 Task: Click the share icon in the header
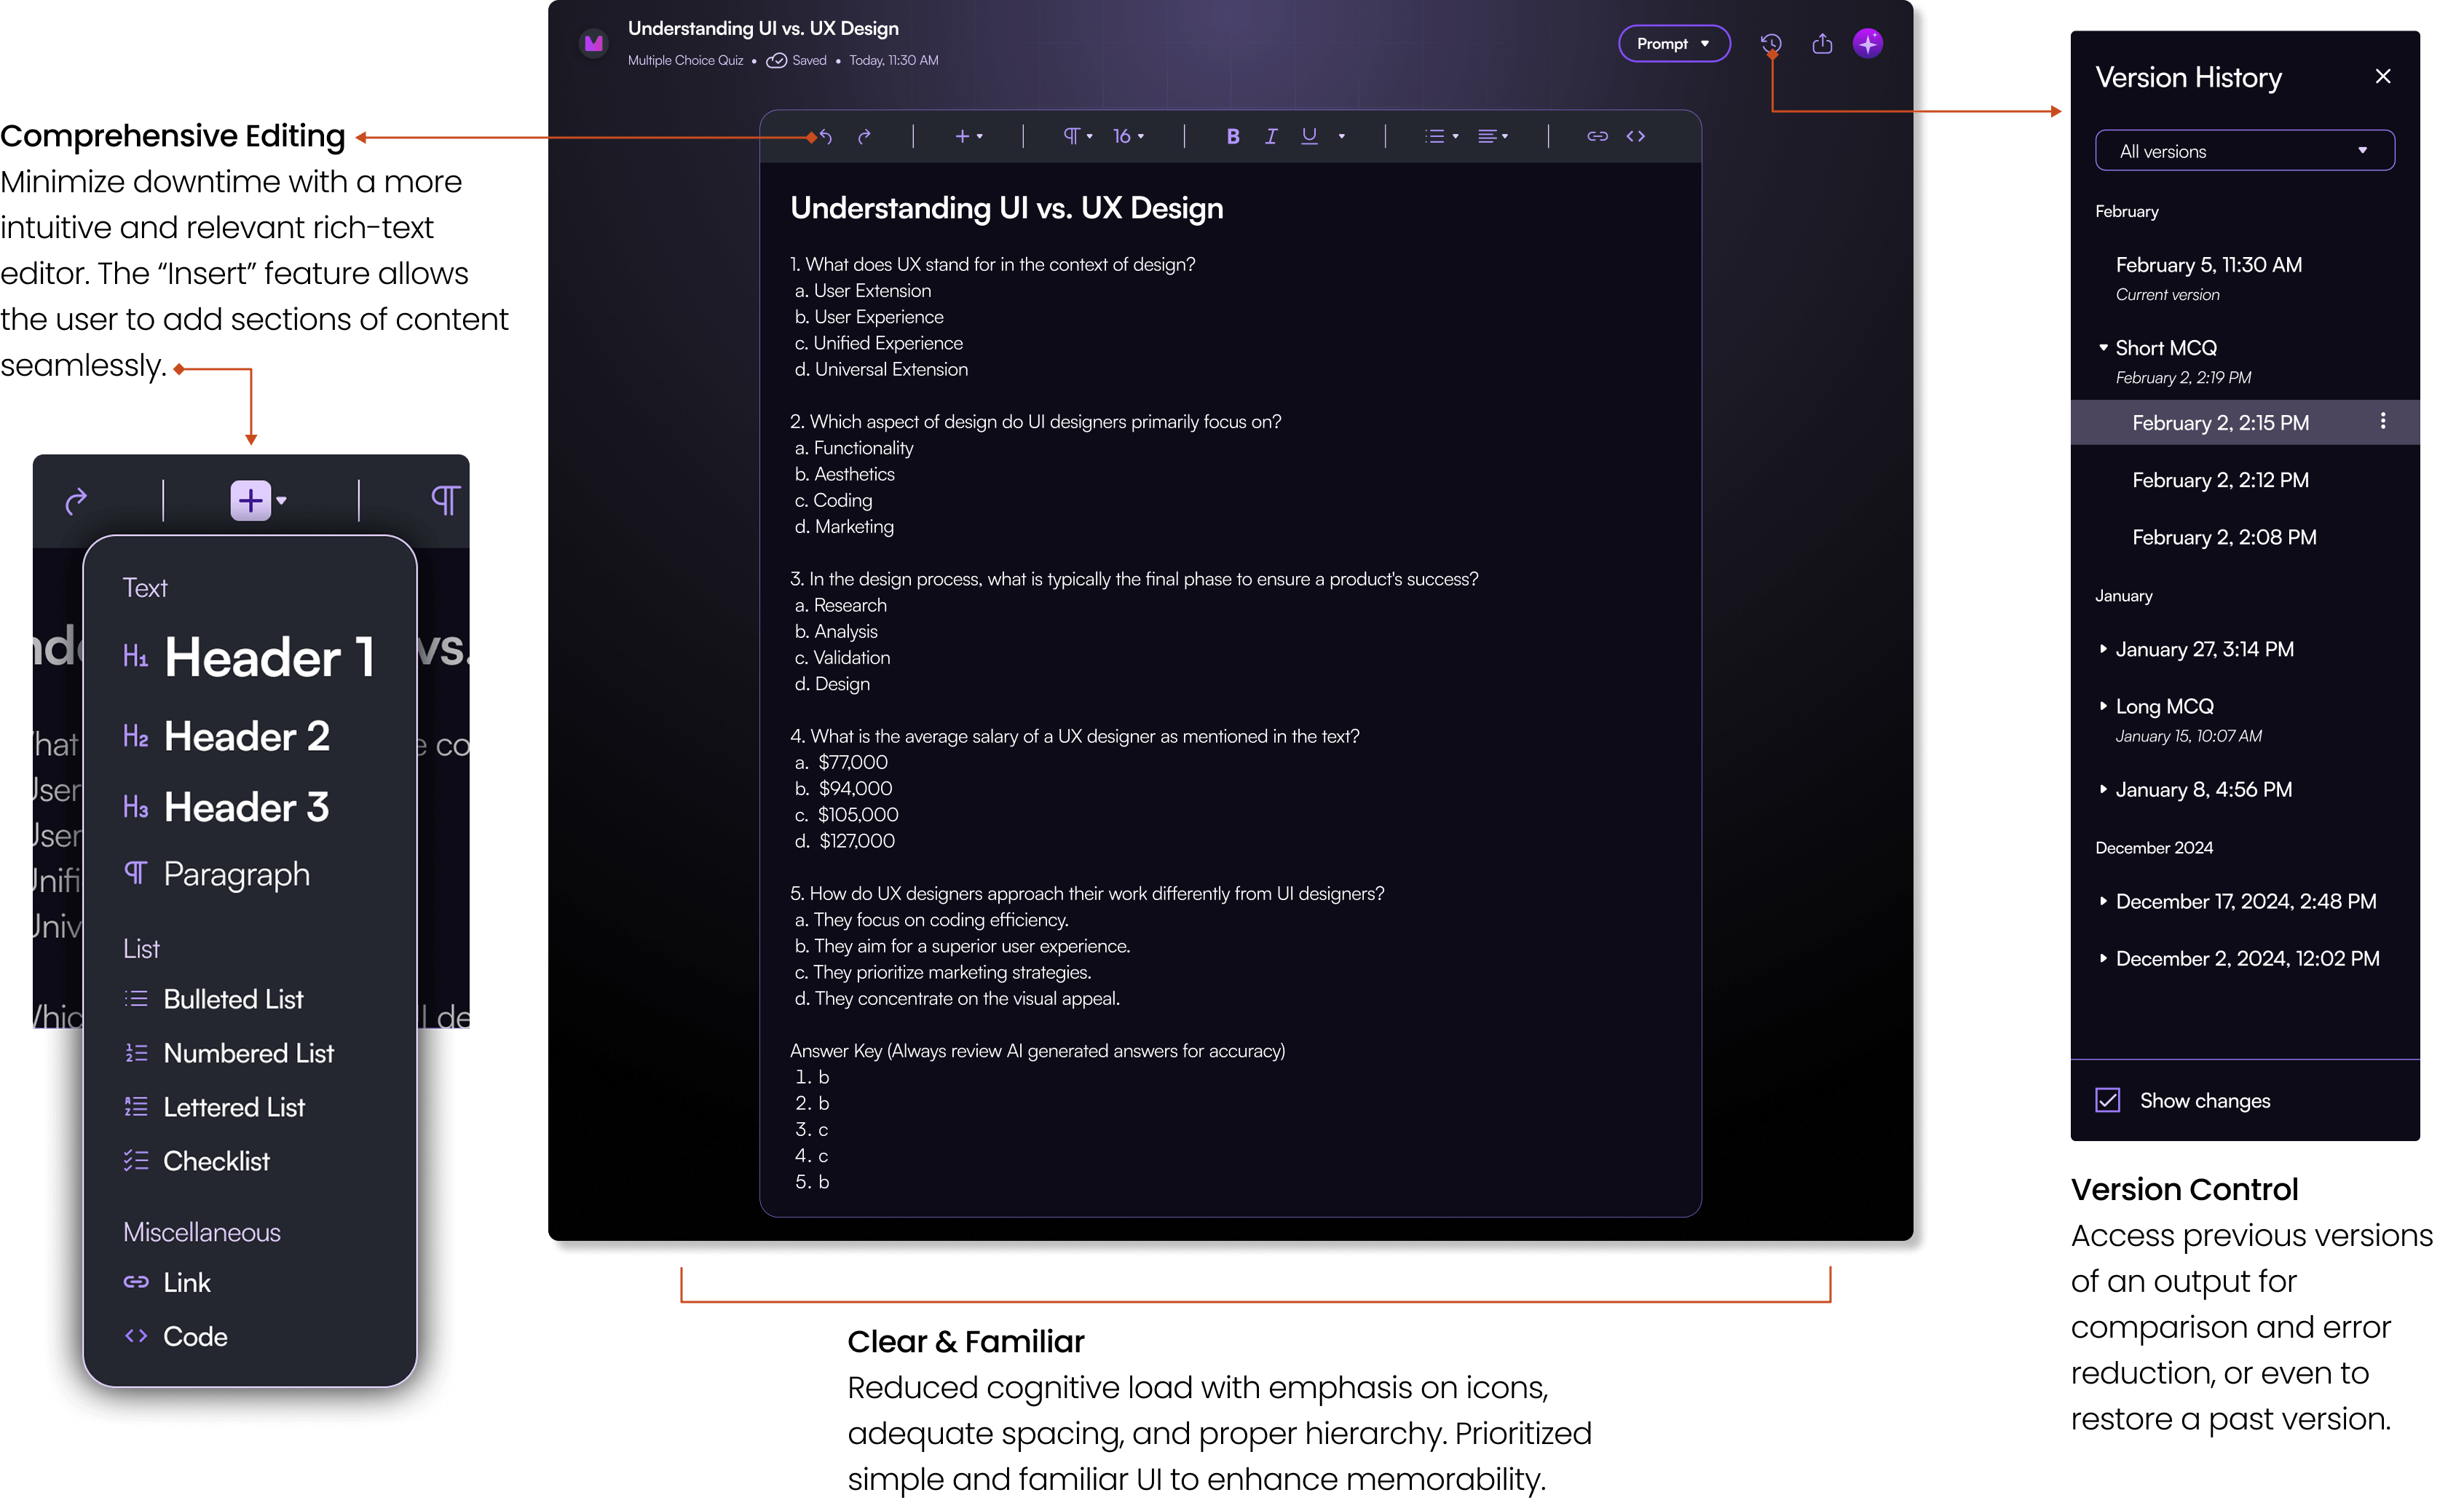[1821, 43]
